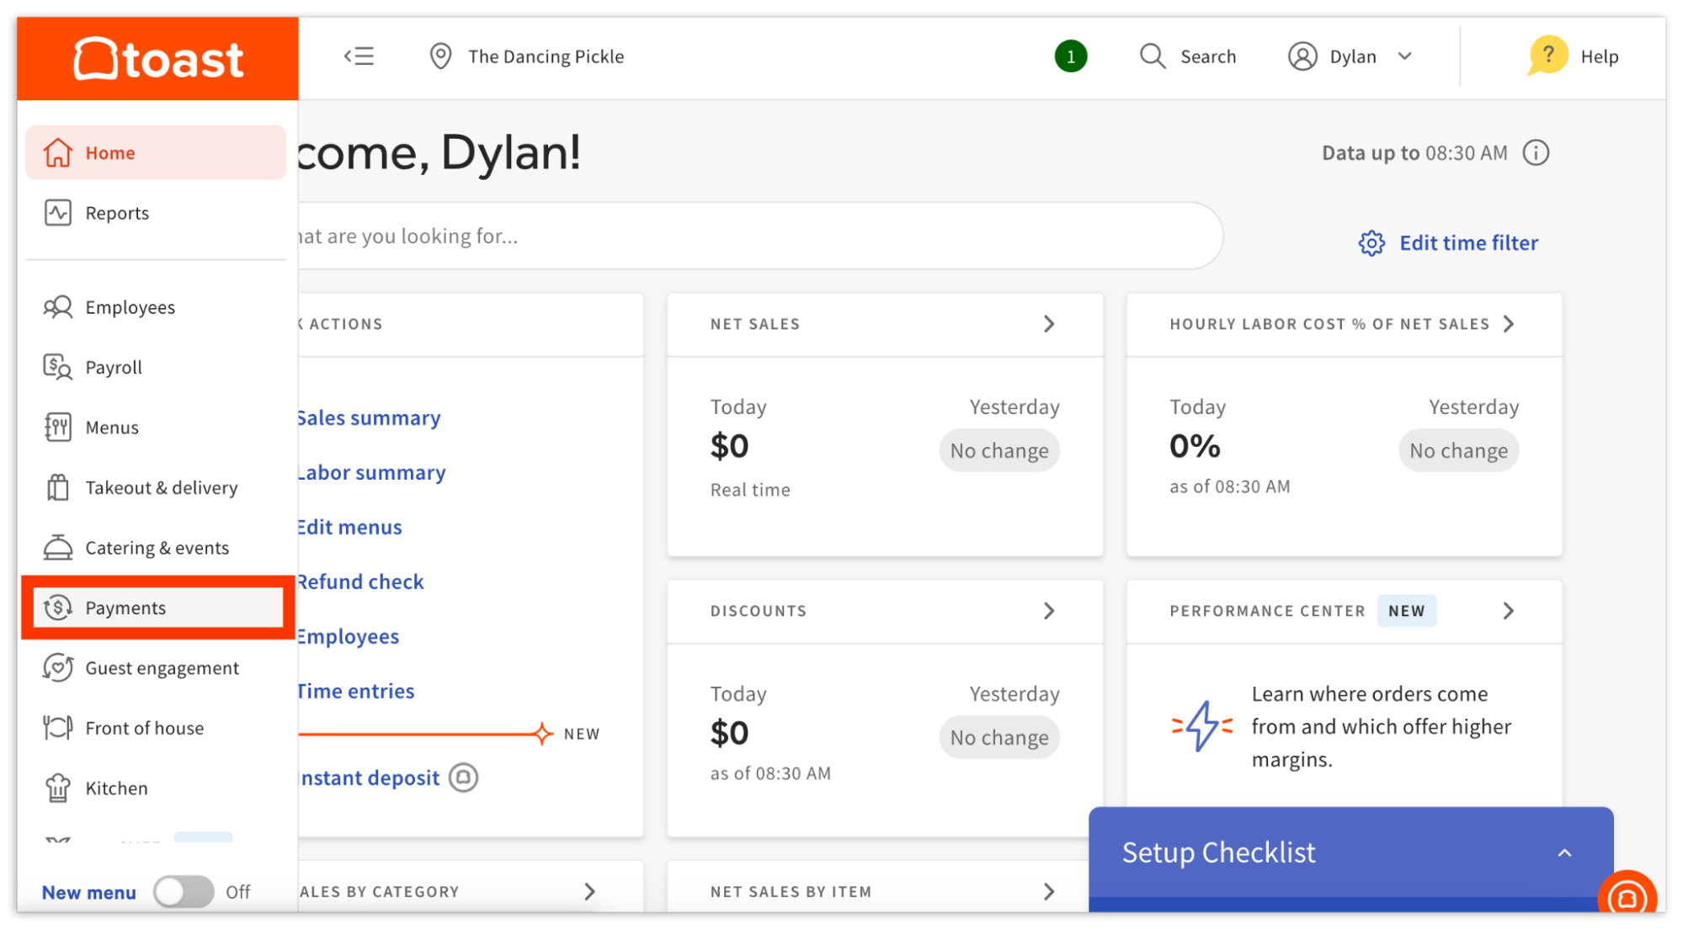Open the Guest engagement section

point(161,667)
